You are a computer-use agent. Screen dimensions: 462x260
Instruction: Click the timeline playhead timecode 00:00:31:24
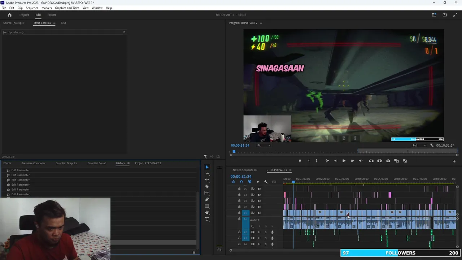click(241, 177)
